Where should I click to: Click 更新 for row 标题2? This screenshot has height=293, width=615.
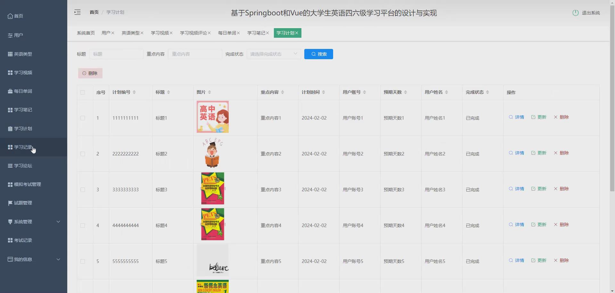click(539, 153)
